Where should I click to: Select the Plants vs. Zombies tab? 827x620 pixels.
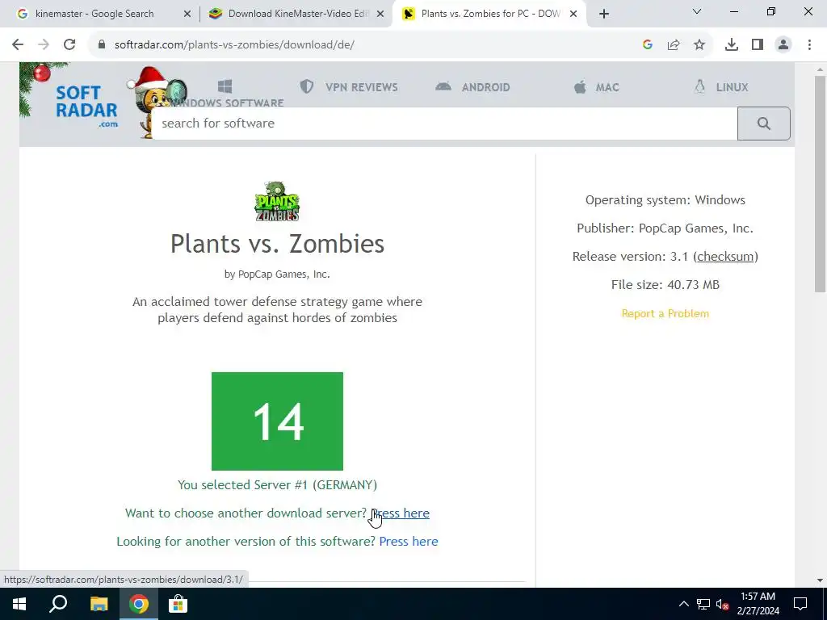click(x=482, y=14)
